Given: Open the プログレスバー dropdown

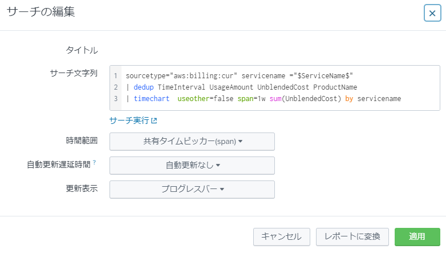Looking at the screenshot, I should (192, 189).
